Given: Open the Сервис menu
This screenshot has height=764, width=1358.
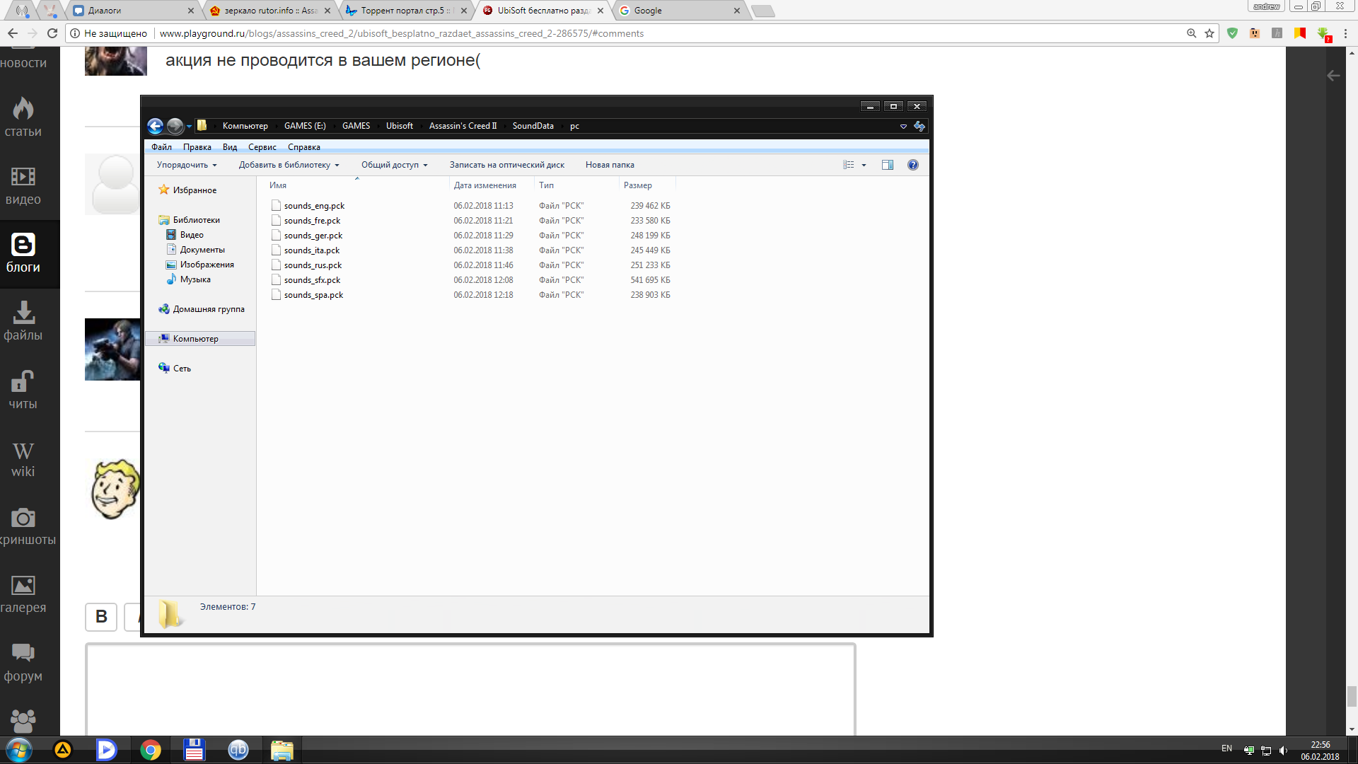Looking at the screenshot, I should click(262, 147).
